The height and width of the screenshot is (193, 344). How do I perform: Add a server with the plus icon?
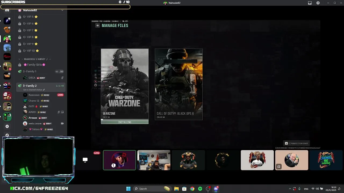point(7,126)
